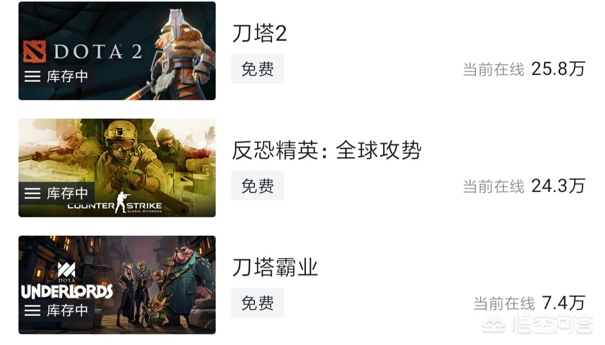Screen dimensions: 605x345
Task: Click the list icon on Underlords banner
Action: click(x=32, y=310)
